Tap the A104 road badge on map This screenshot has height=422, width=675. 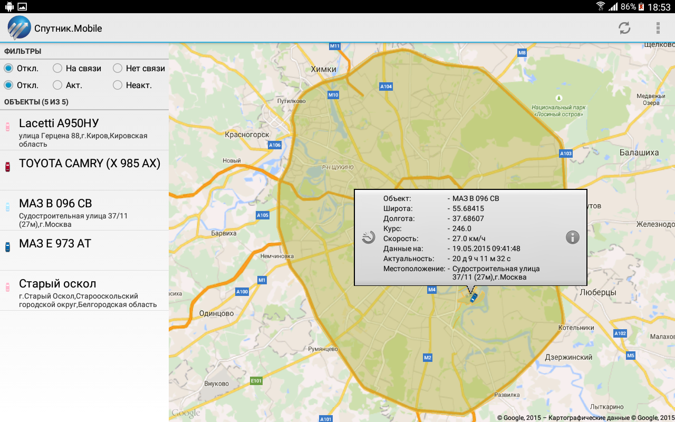(386, 86)
